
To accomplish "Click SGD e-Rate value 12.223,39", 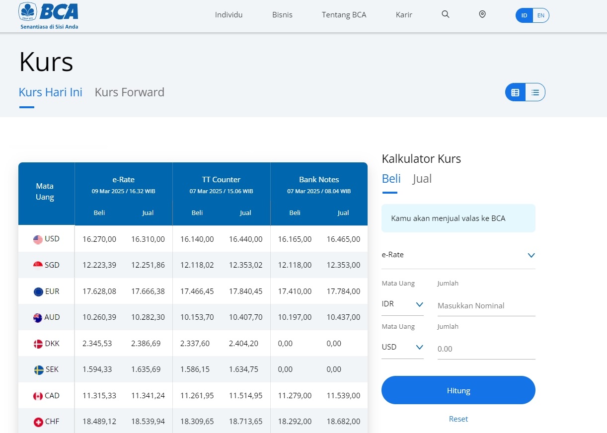I will click(99, 265).
